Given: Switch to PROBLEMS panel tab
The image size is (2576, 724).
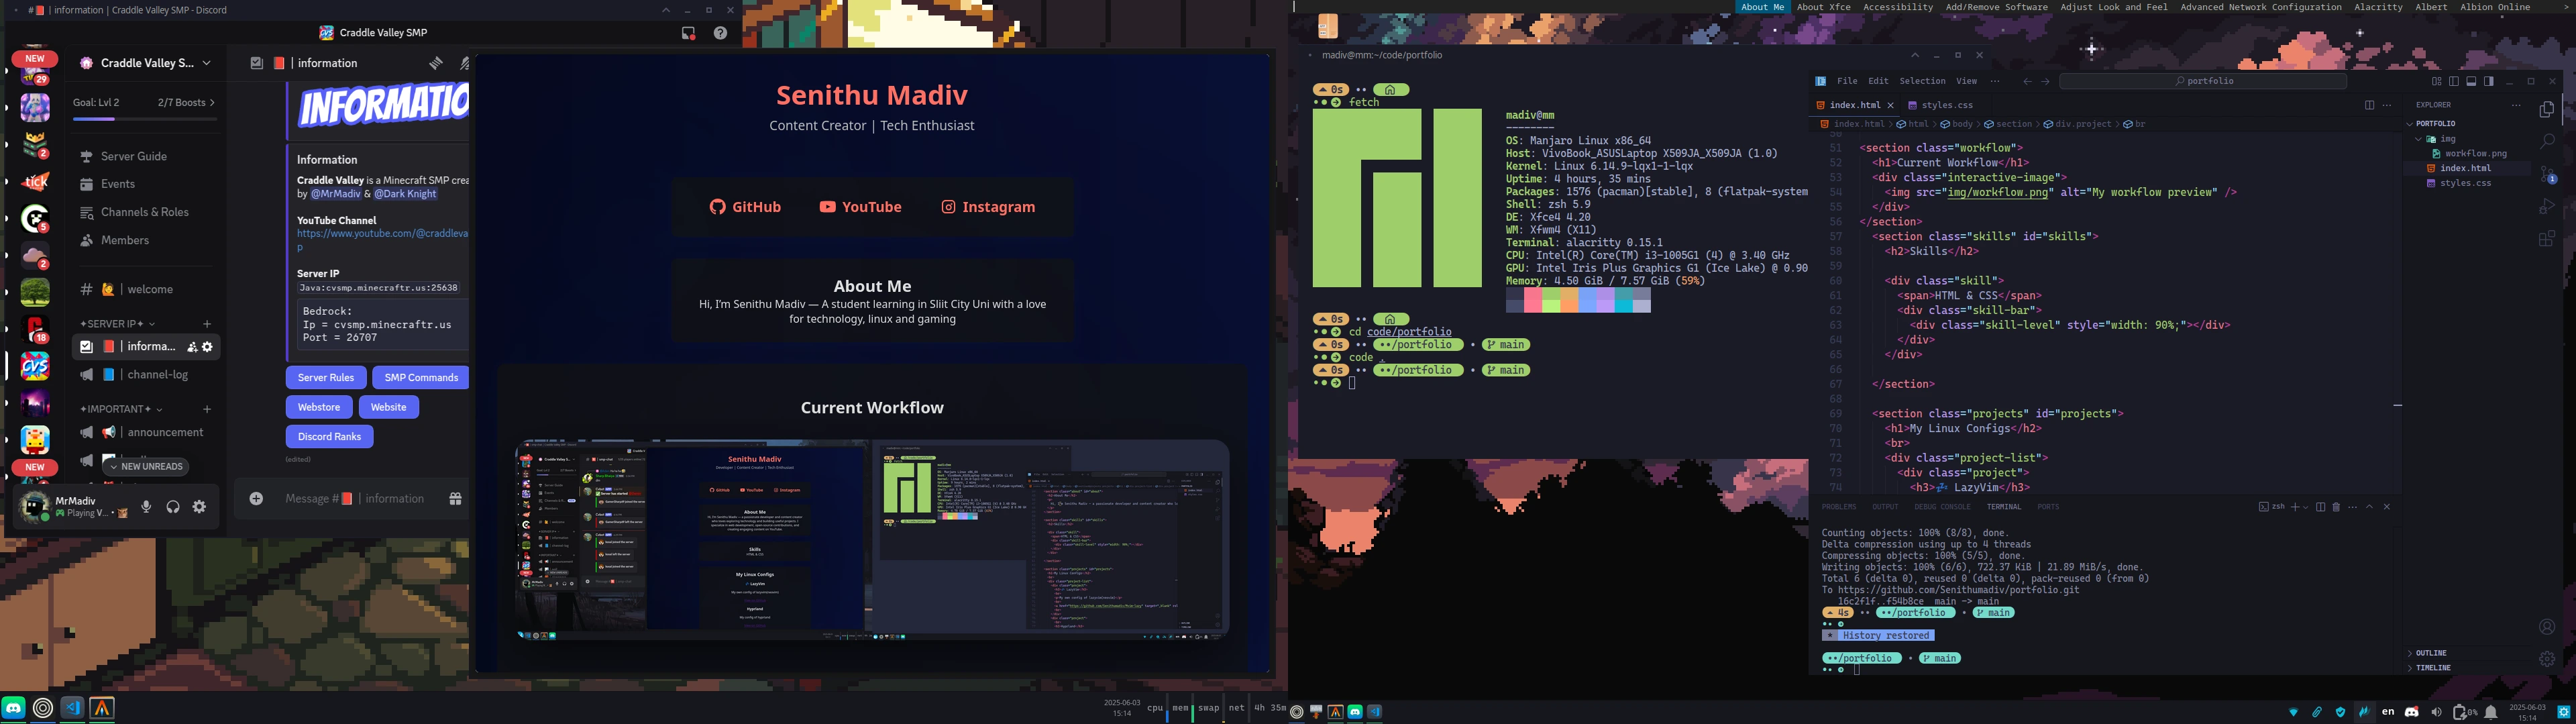Looking at the screenshot, I should coord(1839,507).
